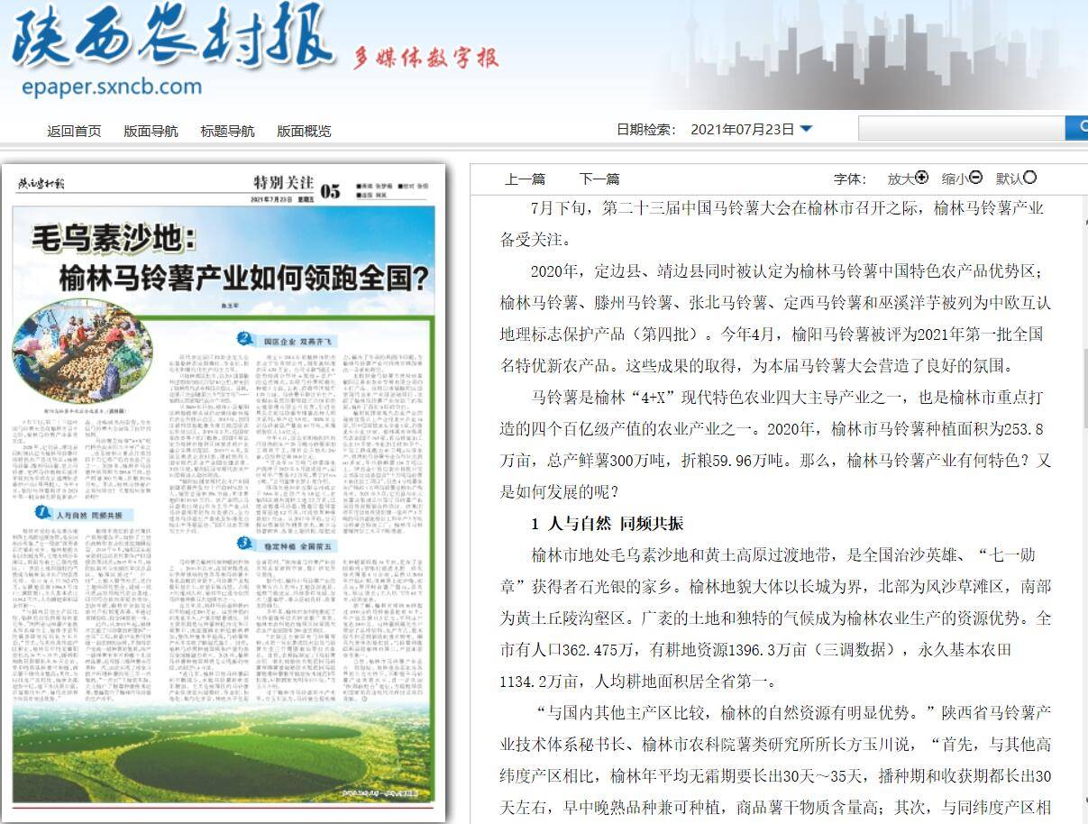
Task: Click headline 毛乌素沙地 on page thumbnail
Action: [x=114, y=240]
